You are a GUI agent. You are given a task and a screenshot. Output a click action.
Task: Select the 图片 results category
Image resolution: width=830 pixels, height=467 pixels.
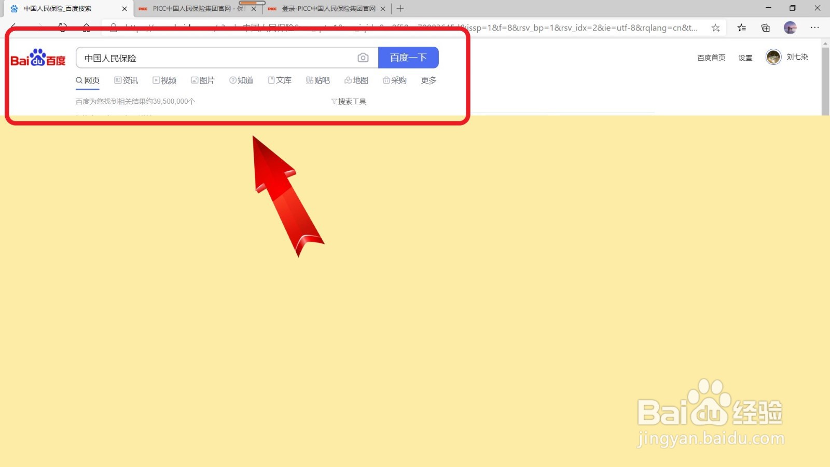(x=203, y=80)
